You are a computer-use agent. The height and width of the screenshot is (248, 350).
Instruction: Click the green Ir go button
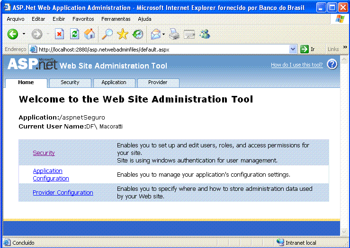308,49
